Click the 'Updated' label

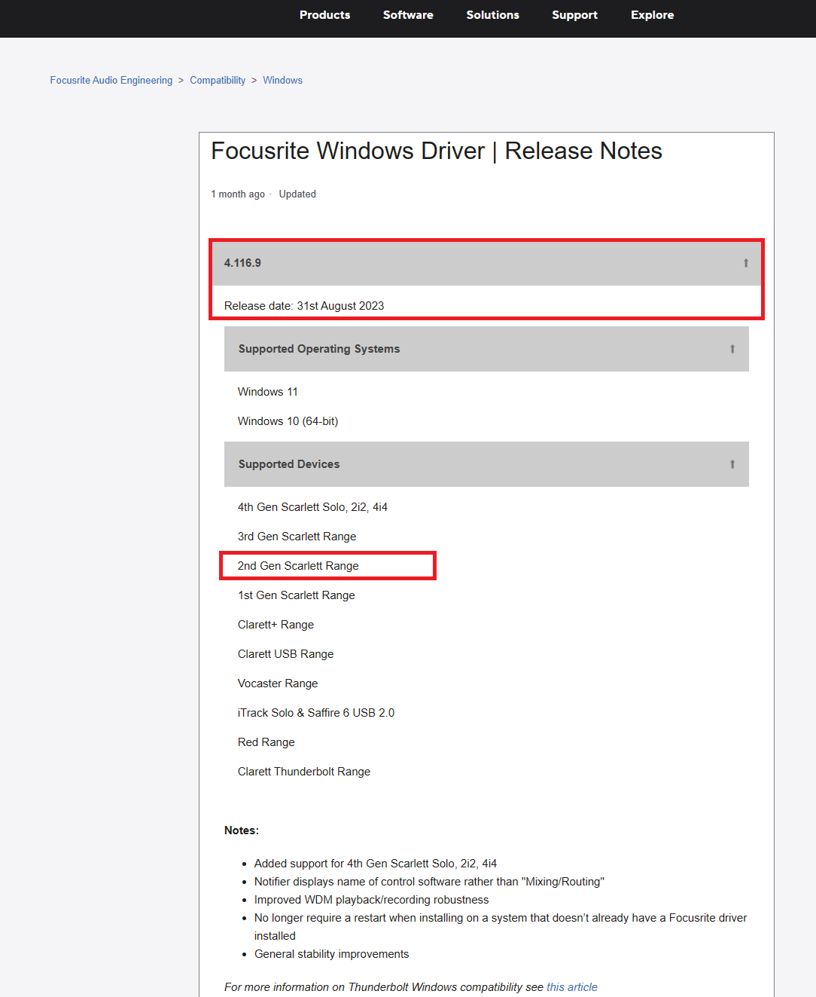(297, 194)
